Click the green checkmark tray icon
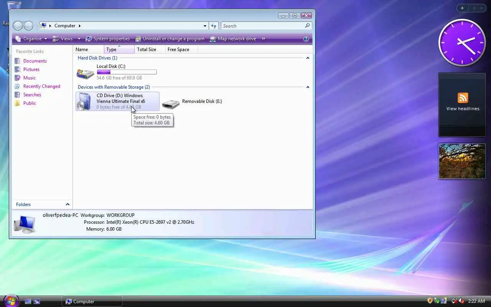 pos(437,301)
